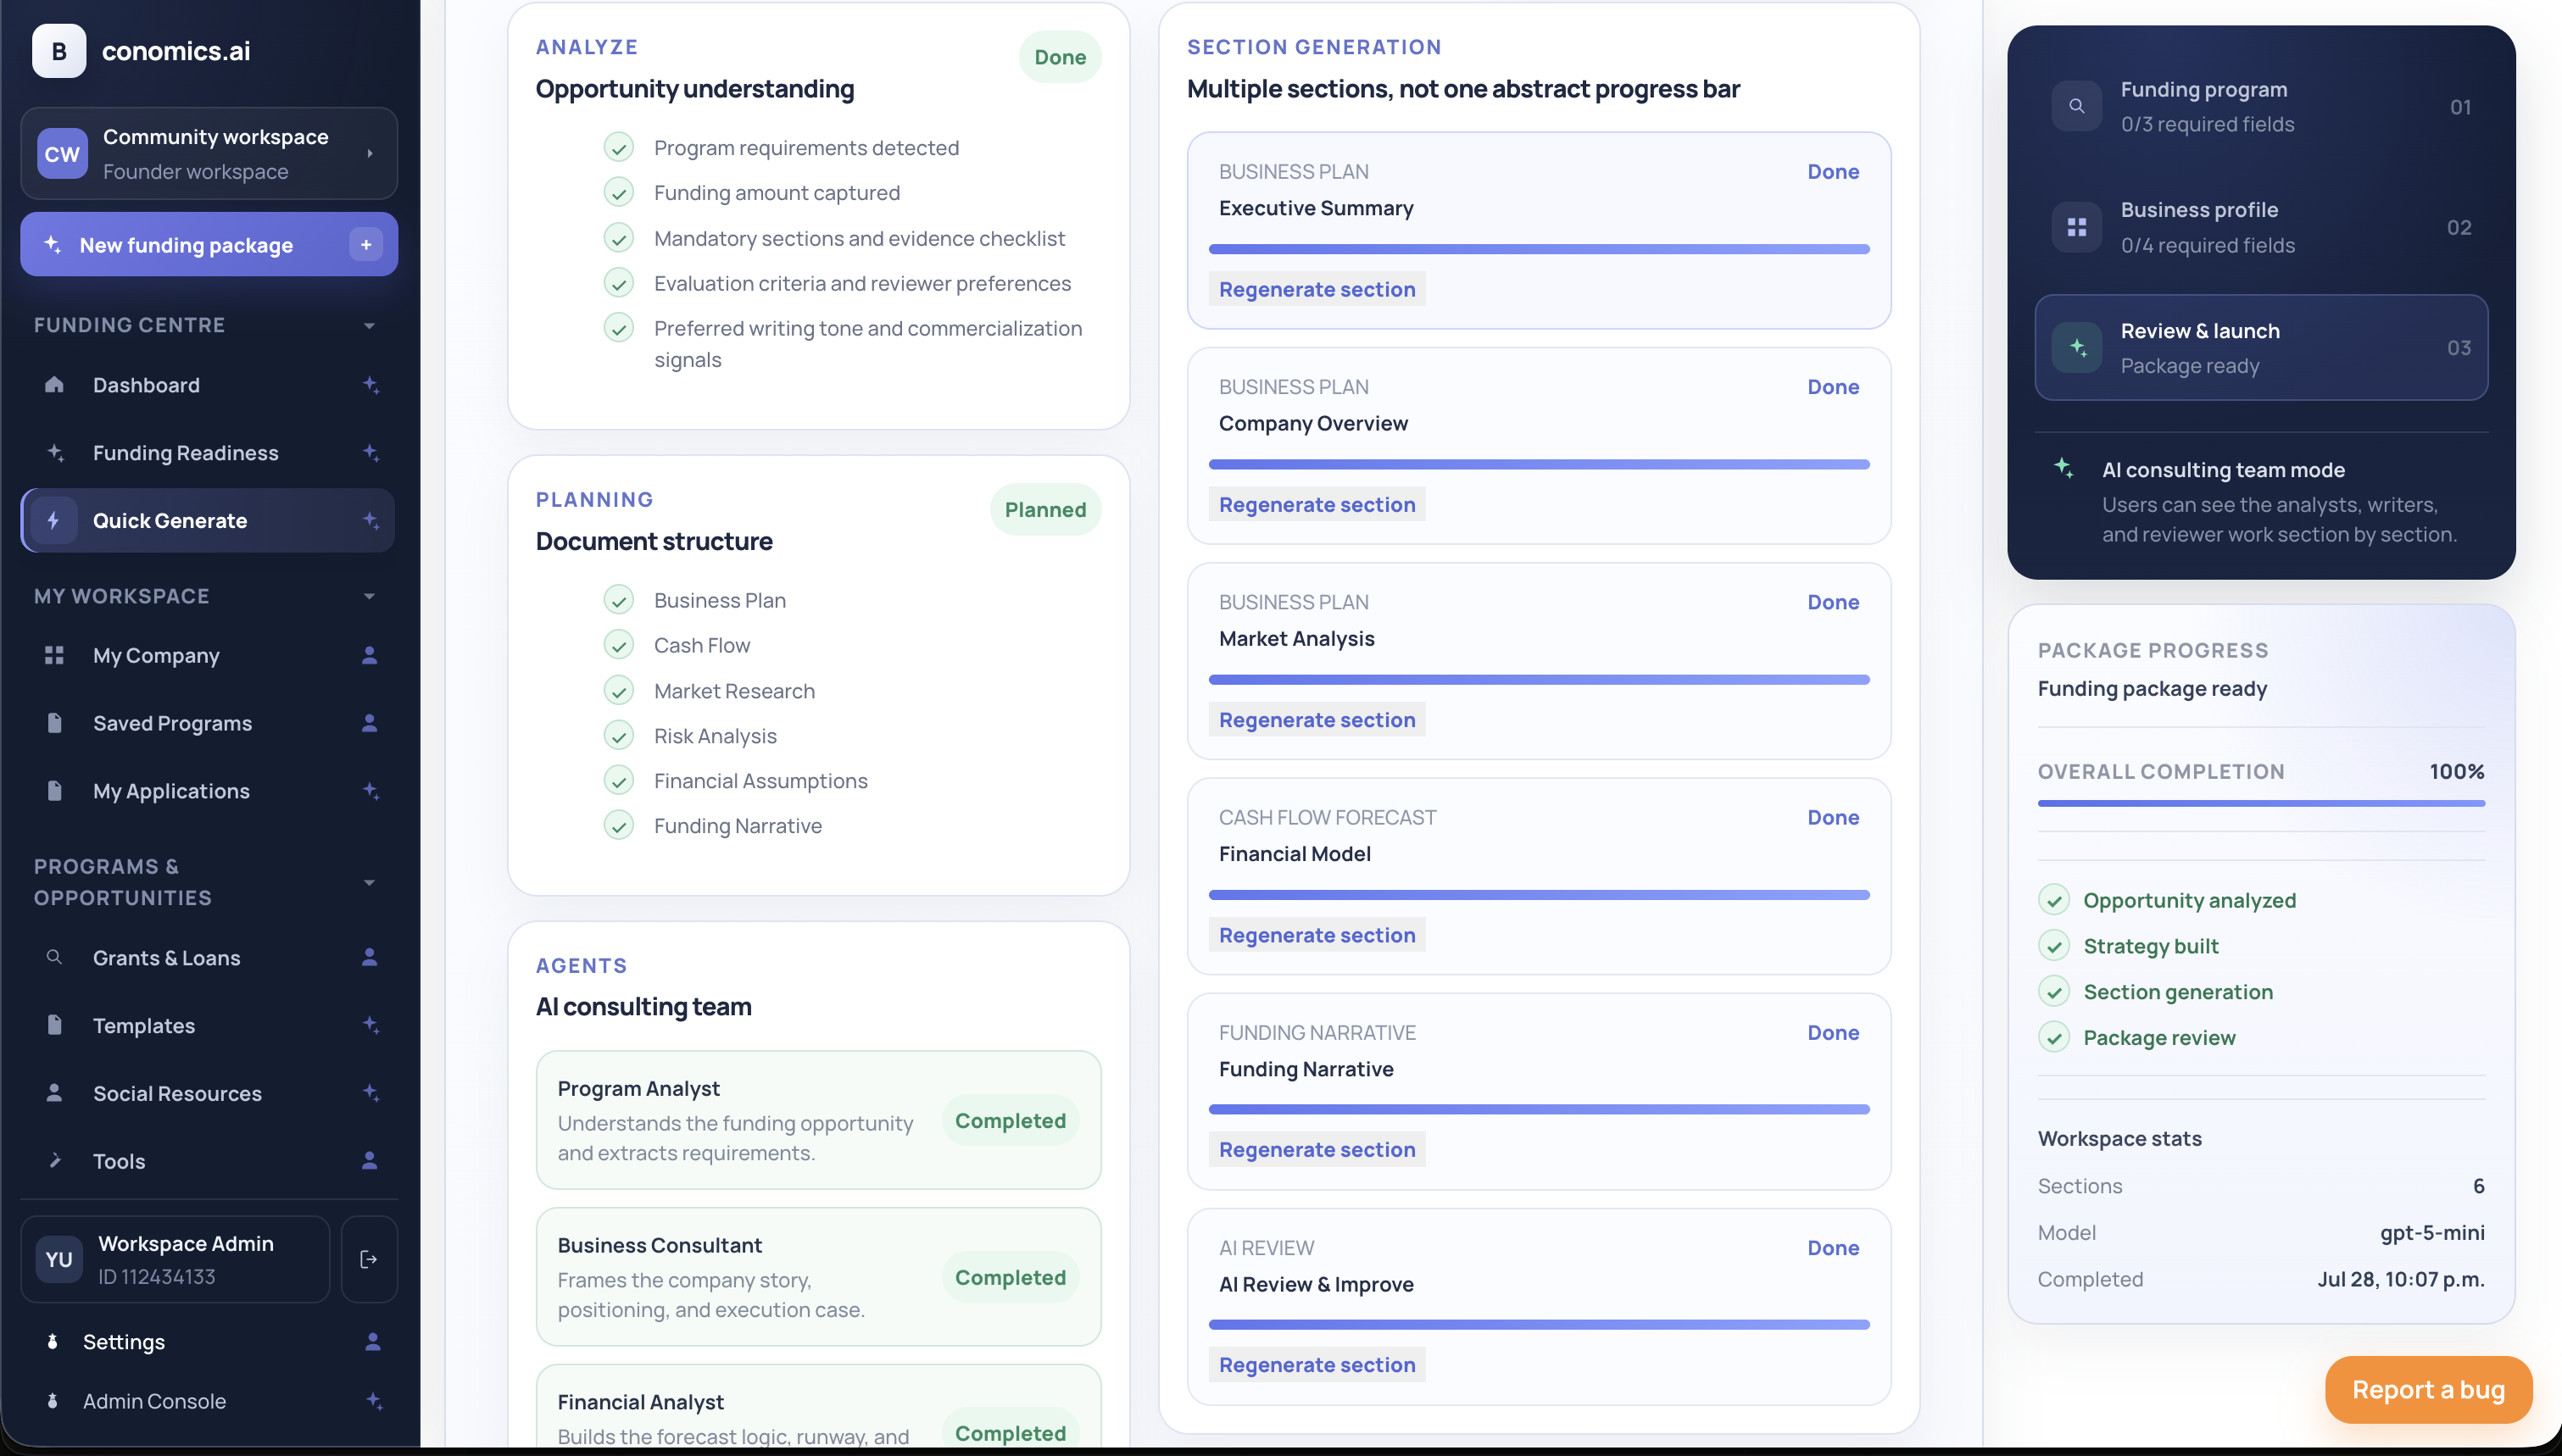The width and height of the screenshot is (2562, 1456).
Task: Click the sparkle icon right of Dashboard
Action: click(x=371, y=385)
